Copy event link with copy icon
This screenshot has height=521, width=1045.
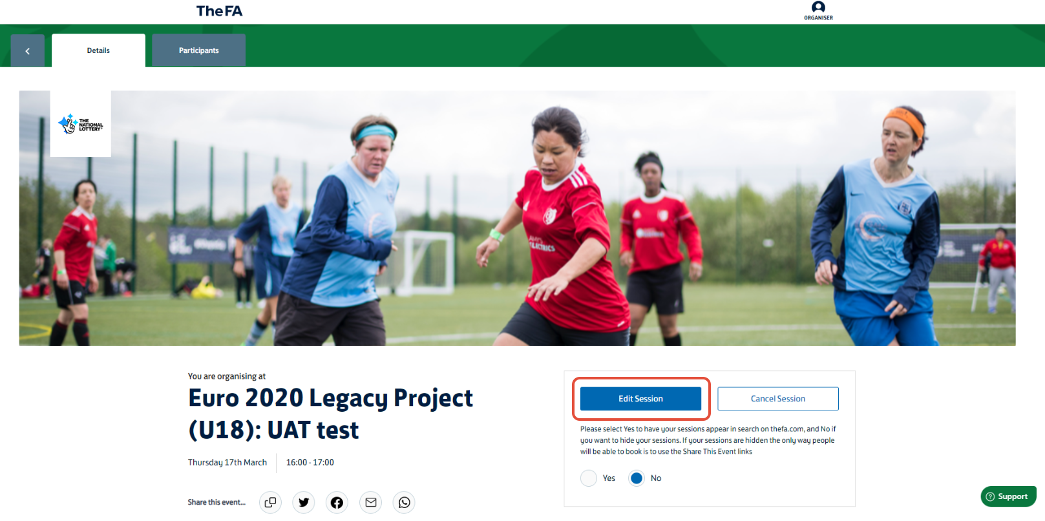click(x=270, y=502)
